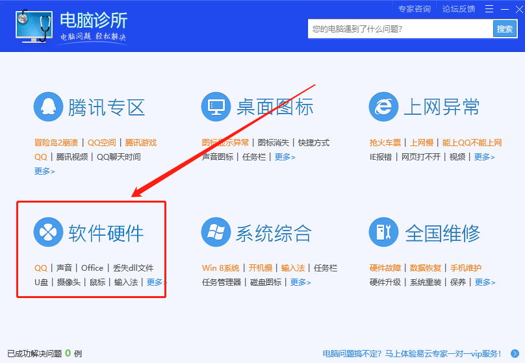The height and width of the screenshot is (363, 525).
Task: Minimize the 电脑诊所 window
Action: coord(505,9)
